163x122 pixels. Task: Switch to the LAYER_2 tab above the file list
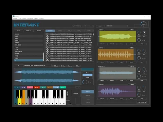click(70, 31)
